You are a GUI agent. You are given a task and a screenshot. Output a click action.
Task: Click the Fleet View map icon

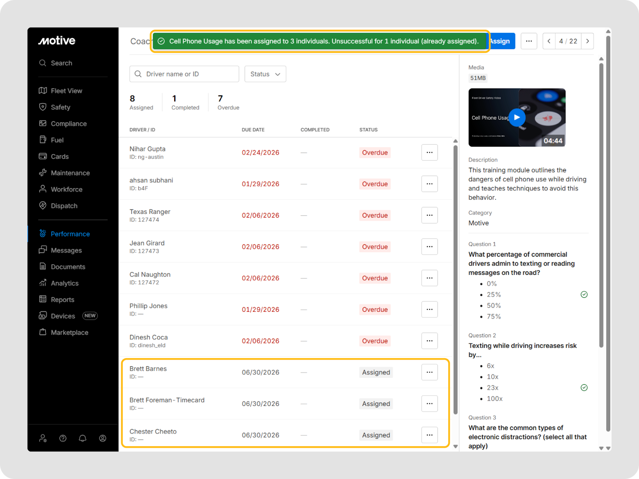coord(43,91)
